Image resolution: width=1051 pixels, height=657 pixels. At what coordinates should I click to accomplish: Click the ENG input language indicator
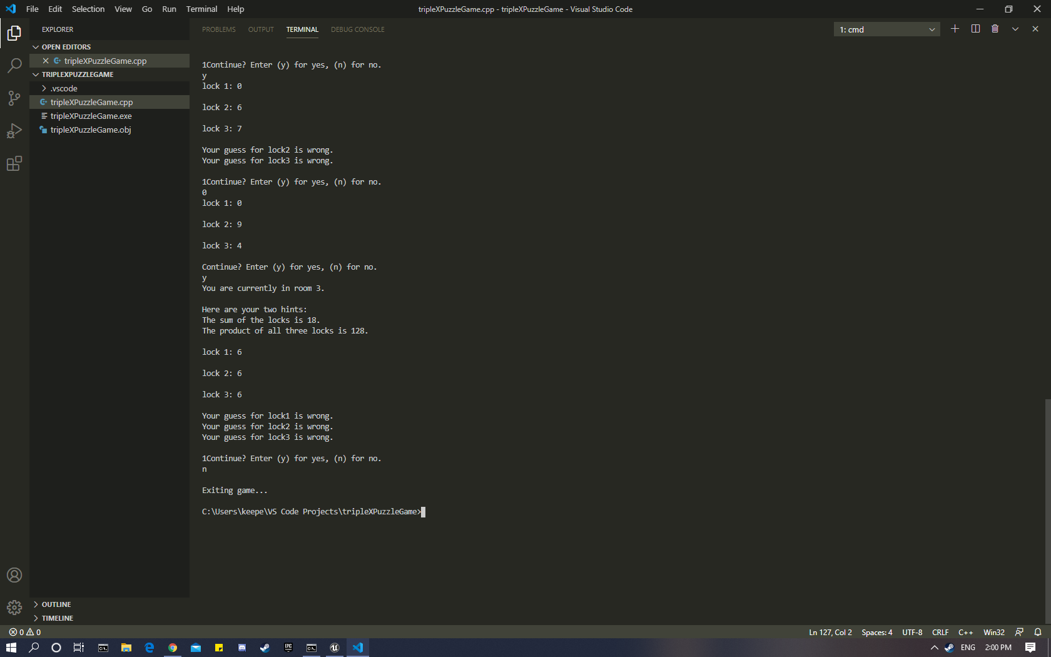(968, 648)
